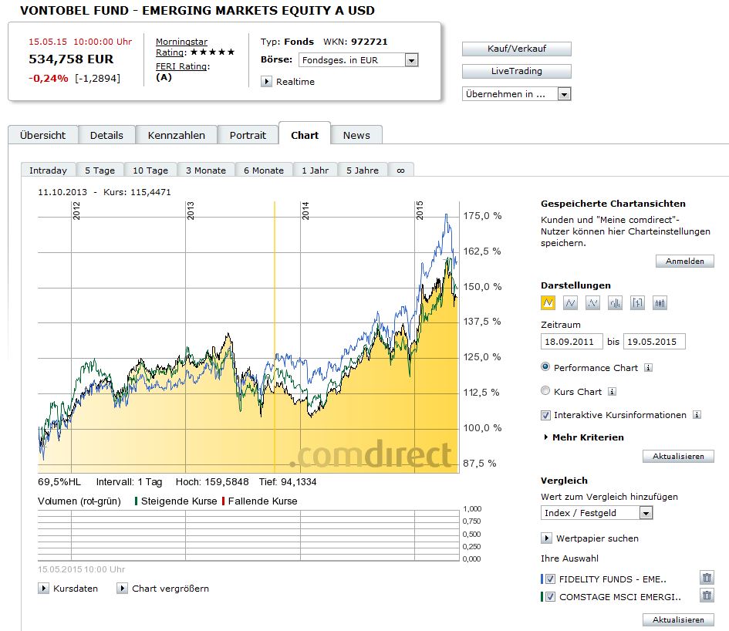729x631 pixels.
Task: Switch to the Kennzahlen tab
Action: pos(177,135)
